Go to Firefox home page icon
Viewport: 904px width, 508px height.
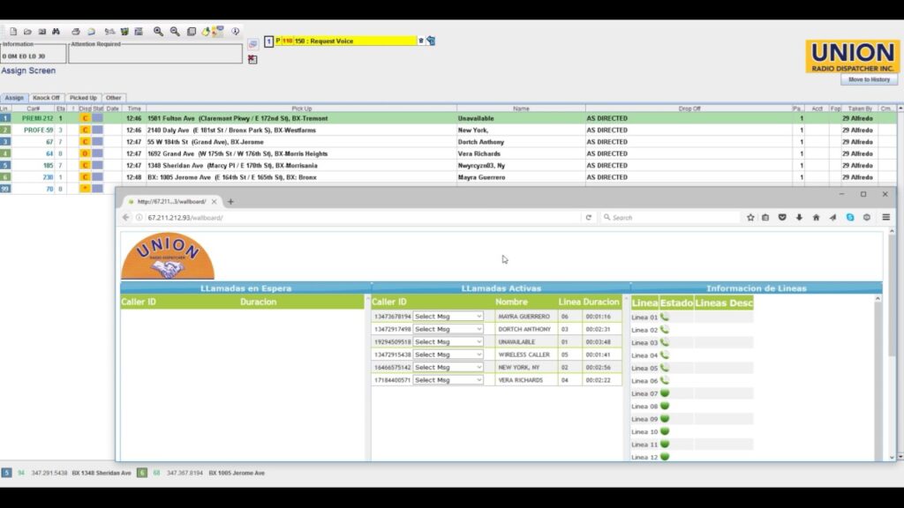click(x=816, y=217)
